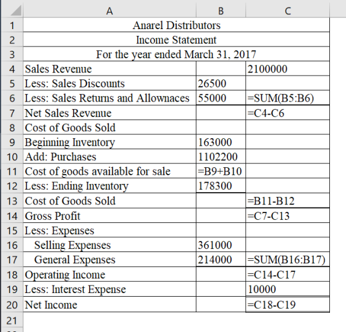Select 'Less: Interest Expense' cell

tap(110, 289)
